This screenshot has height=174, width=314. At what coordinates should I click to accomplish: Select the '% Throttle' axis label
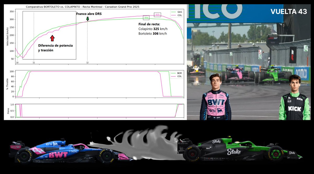(7, 84)
